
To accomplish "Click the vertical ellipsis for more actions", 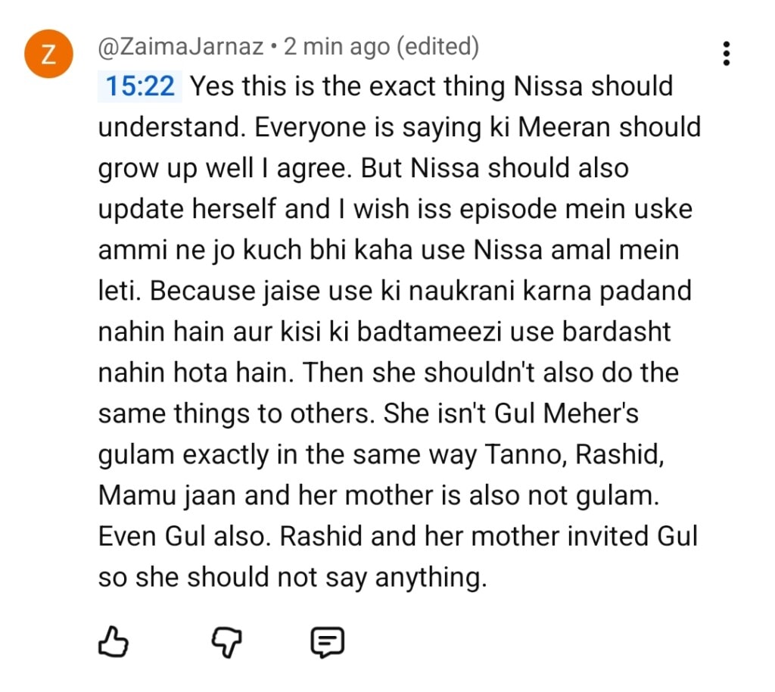I will [x=726, y=53].
